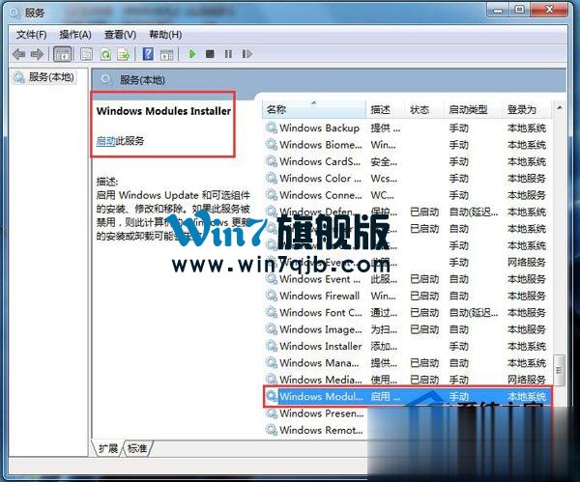Switch to the 标准 tab
The width and height of the screenshot is (580, 482).
[137, 448]
